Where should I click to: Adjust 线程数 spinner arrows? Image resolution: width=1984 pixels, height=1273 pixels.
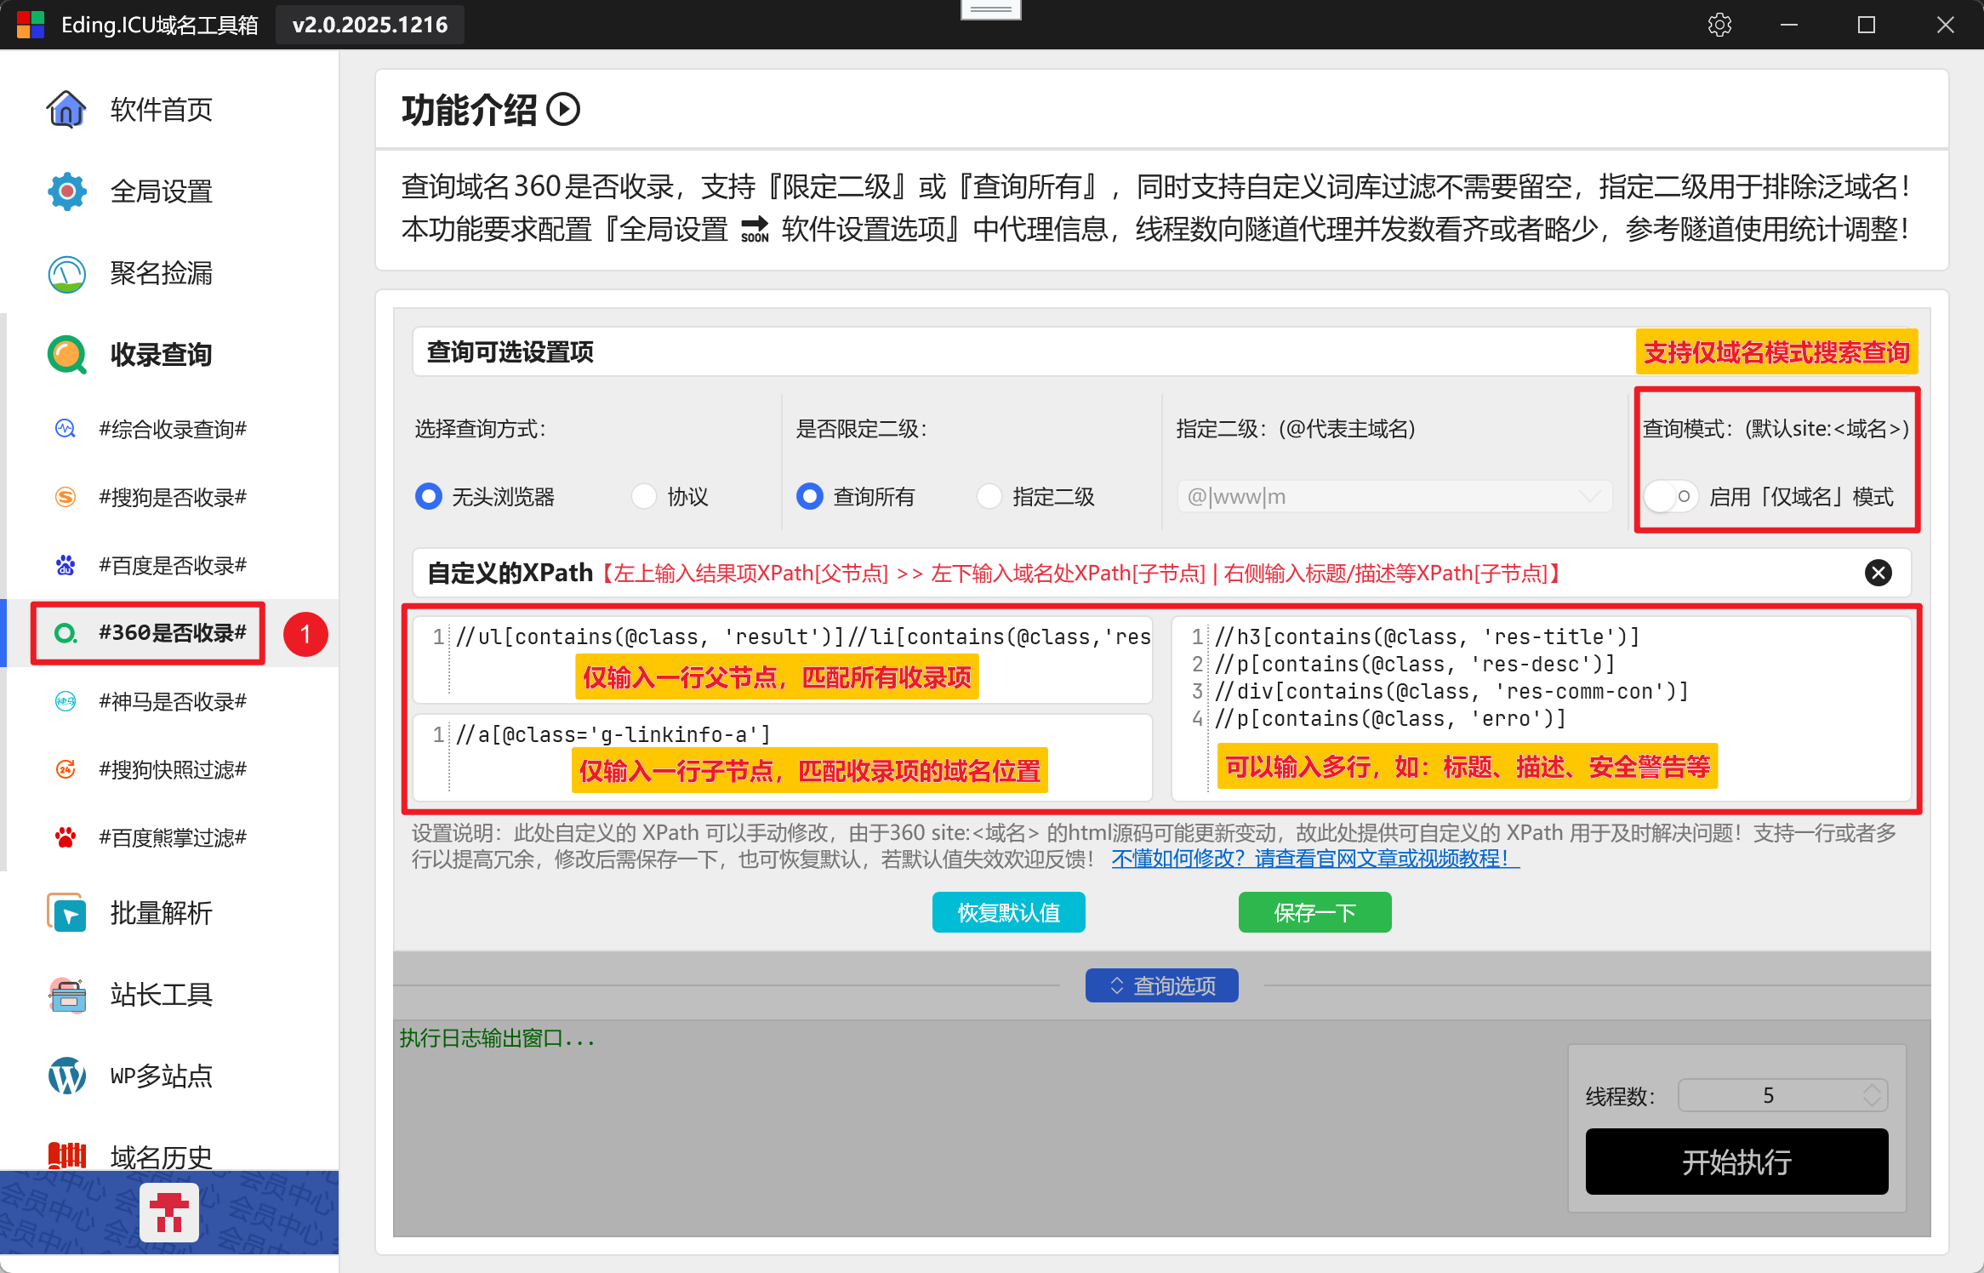click(1872, 1095)
